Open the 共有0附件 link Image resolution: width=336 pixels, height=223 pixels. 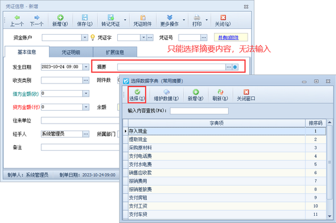(x=229, y=38)
